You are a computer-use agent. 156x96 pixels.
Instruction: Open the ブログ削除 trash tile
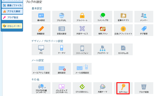pos(144,88)
